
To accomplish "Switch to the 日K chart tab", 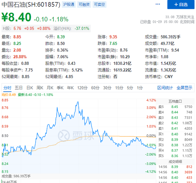I will click(30, 88).
